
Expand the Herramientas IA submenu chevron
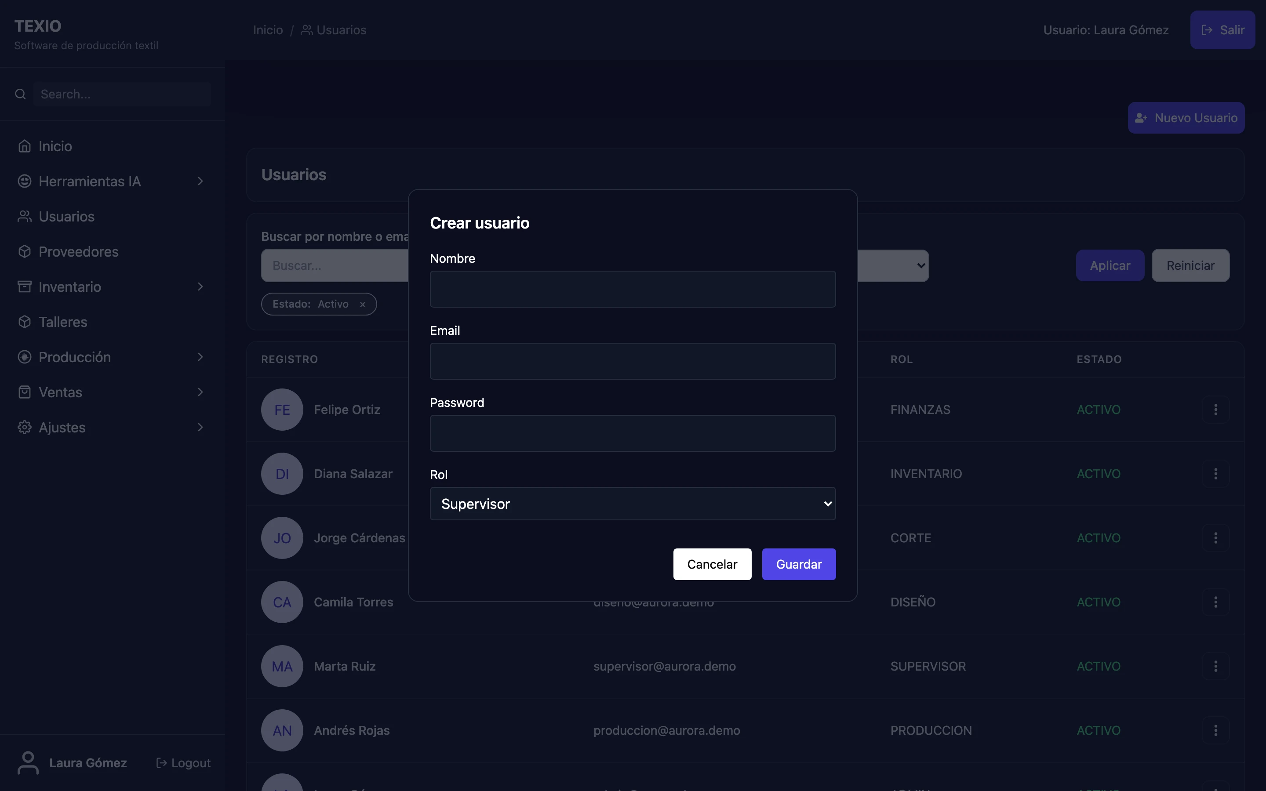point(200,181)
